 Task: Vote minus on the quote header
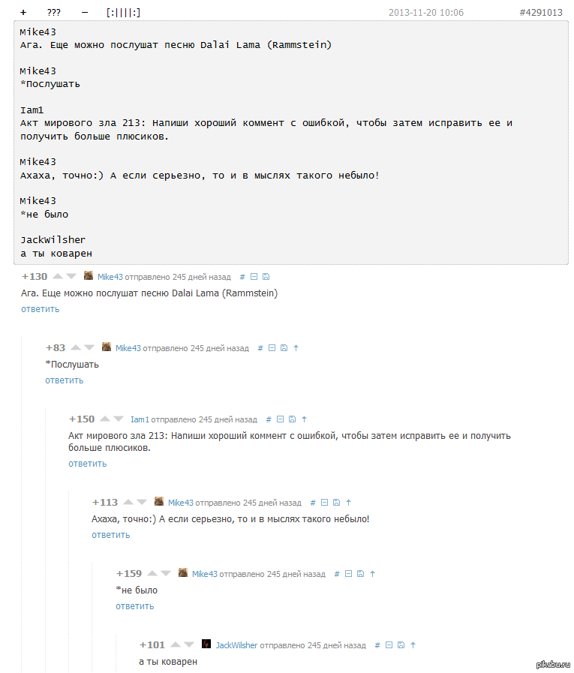pyautogui.click(x=85, y=13)
